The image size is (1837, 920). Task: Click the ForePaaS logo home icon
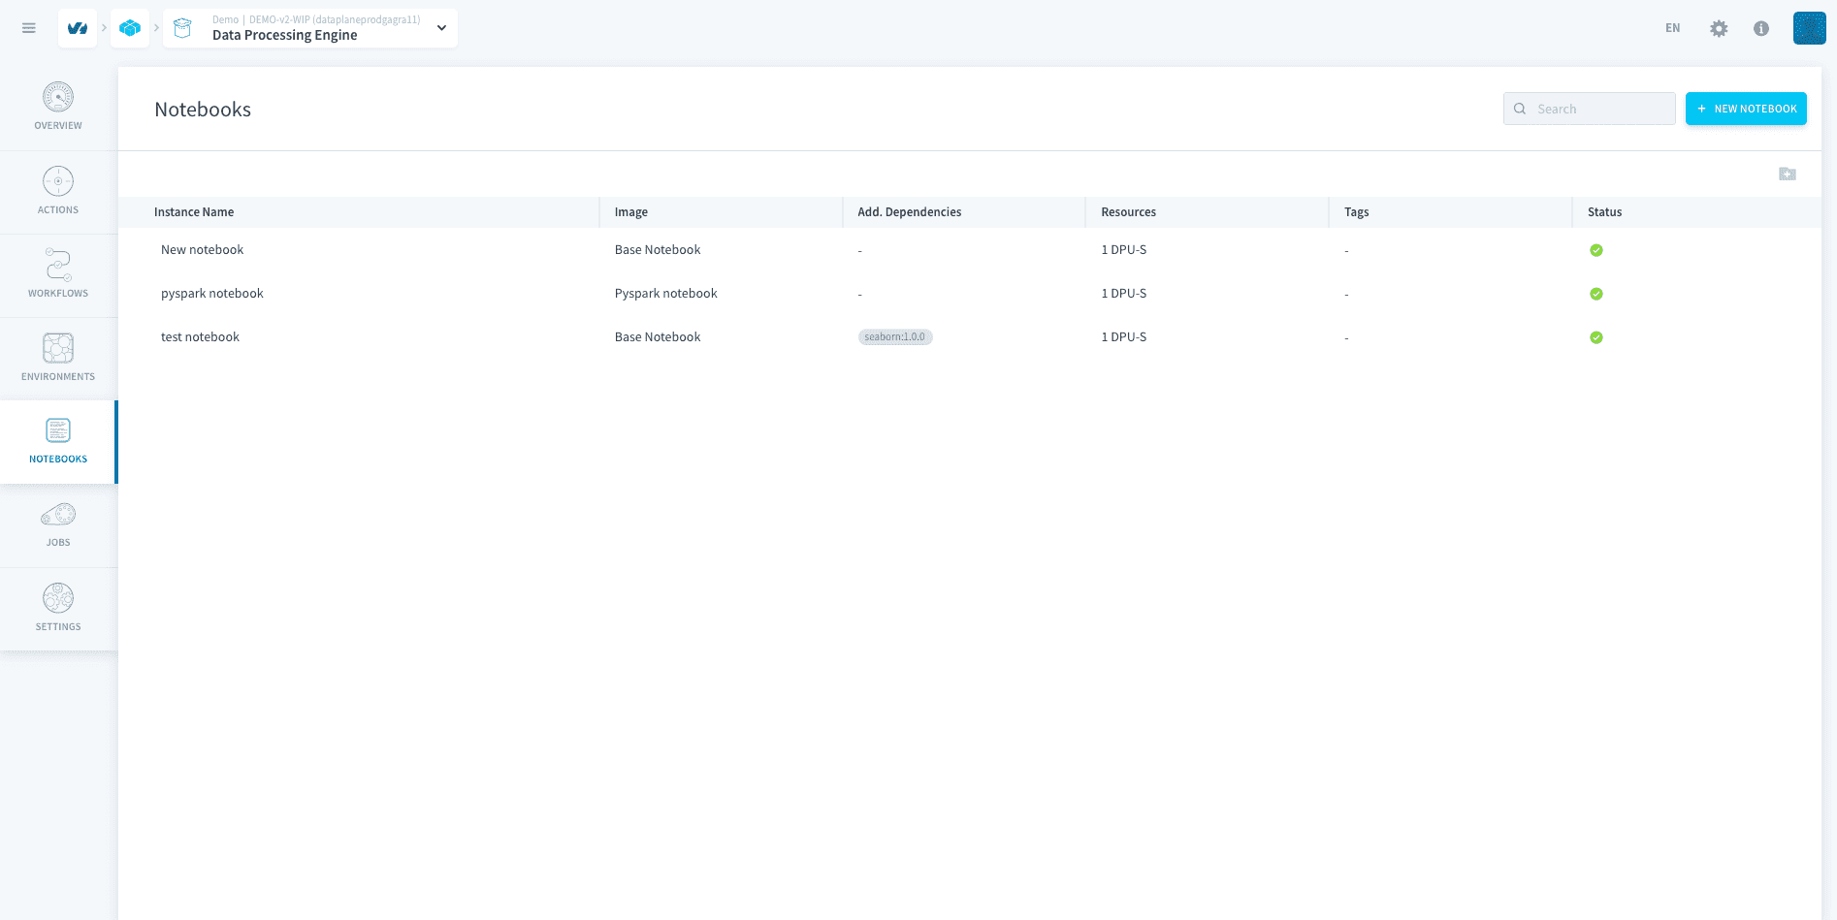coord(78,28)
